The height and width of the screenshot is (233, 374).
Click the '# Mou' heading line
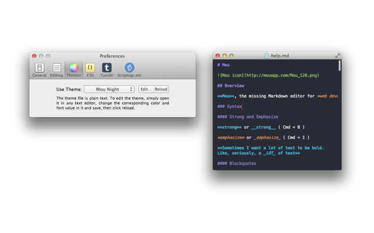click(223, 65)
